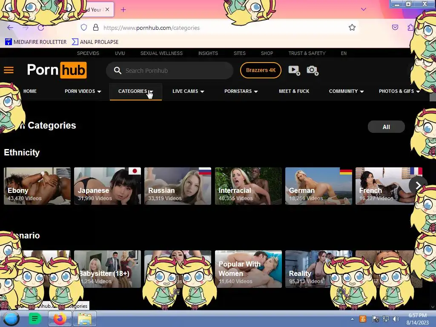
Task: Open the Interracial category card
Action: (248, 186)
